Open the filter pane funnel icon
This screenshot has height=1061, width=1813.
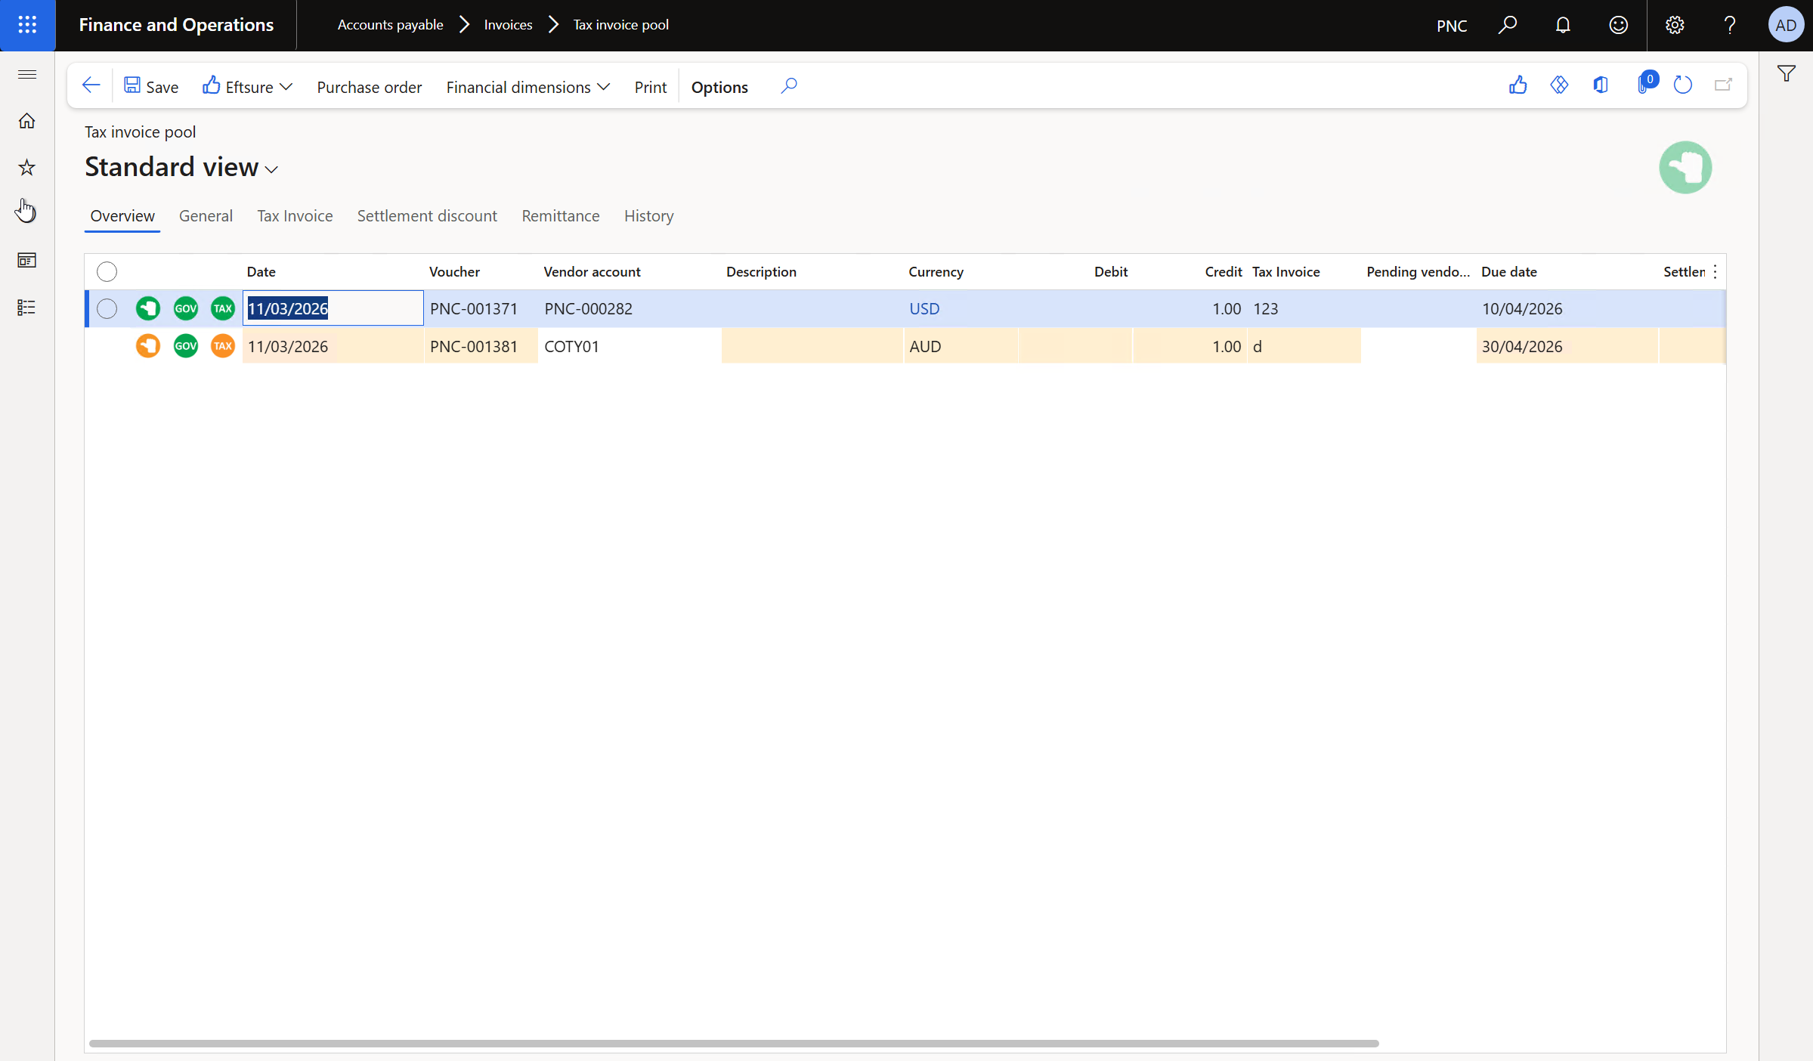click(1786, 73)
